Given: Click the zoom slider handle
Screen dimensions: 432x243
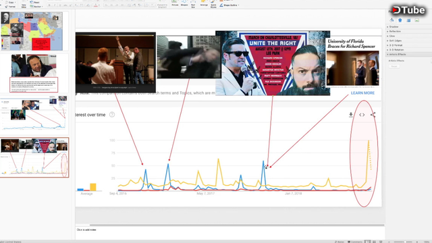Looking at the screenshot, I should (404, 242).
